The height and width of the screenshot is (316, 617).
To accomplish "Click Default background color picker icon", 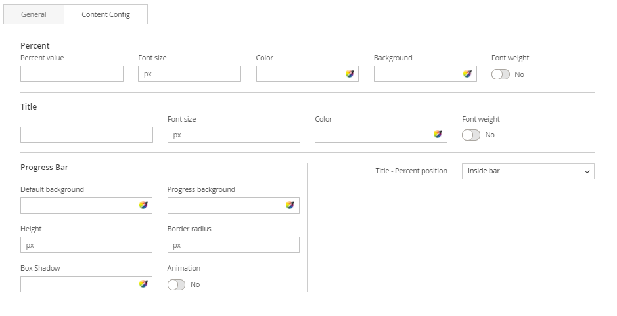I will pyautogui.click(x=143, y=206).
